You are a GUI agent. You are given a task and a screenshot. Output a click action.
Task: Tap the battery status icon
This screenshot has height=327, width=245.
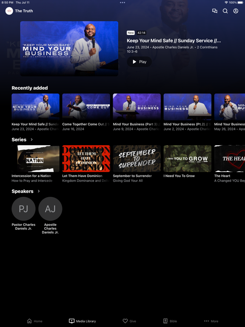coord(240,3)
